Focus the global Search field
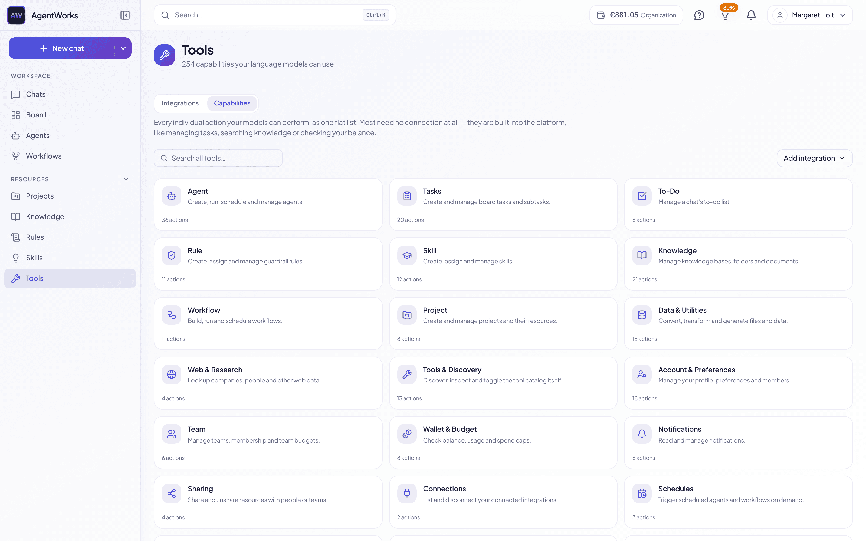The image size is (866, 541). click(x=274, y=15)
